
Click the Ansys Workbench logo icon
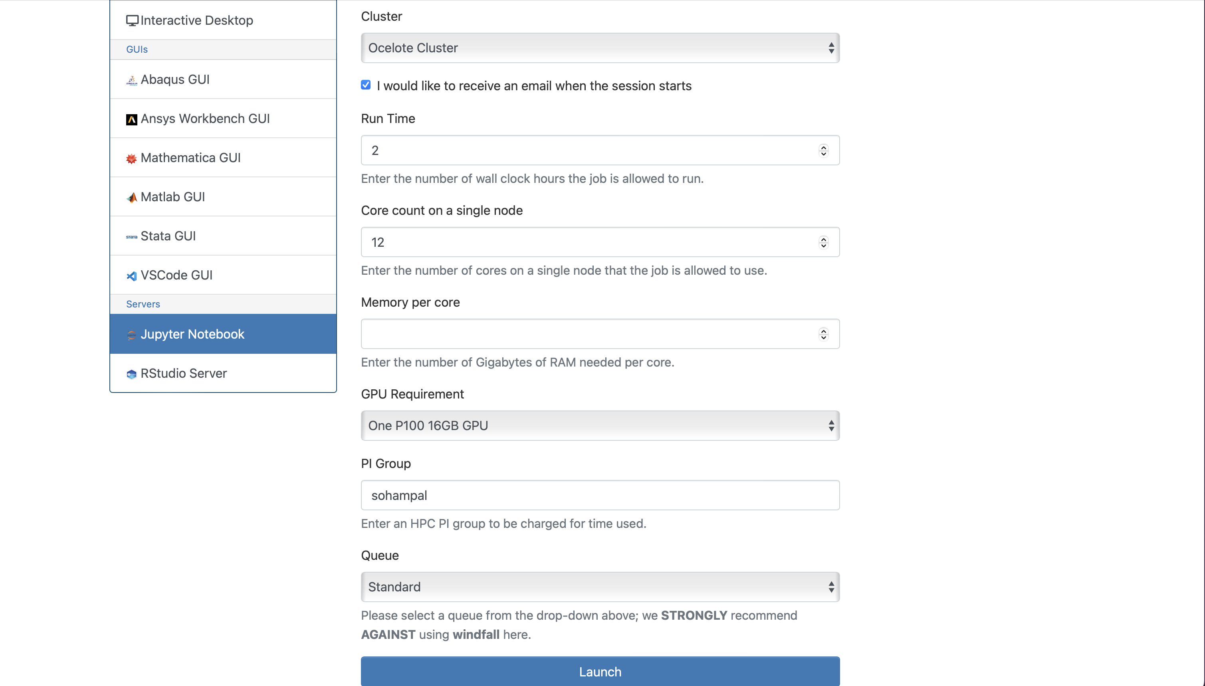132,119
